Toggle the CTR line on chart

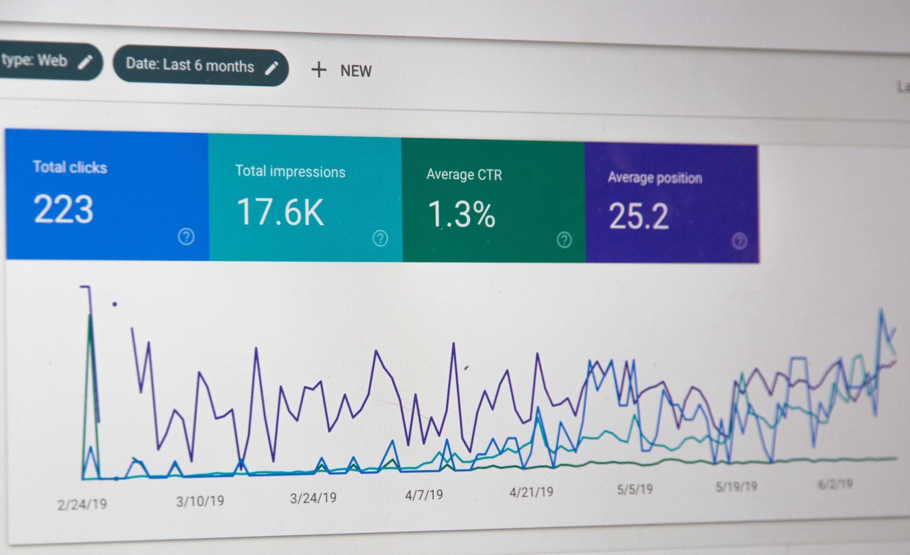pos(488,195)
